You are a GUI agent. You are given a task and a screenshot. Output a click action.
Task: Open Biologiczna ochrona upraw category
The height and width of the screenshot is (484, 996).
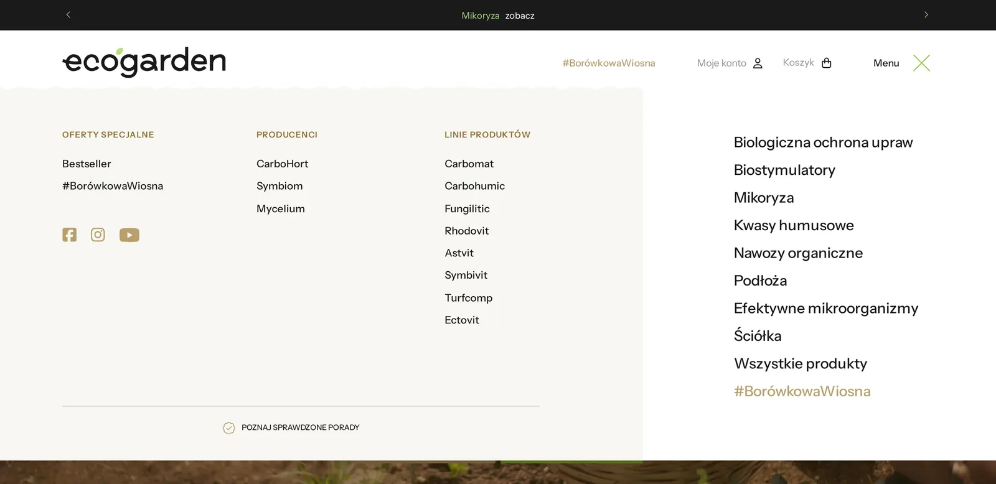[823, 142]
